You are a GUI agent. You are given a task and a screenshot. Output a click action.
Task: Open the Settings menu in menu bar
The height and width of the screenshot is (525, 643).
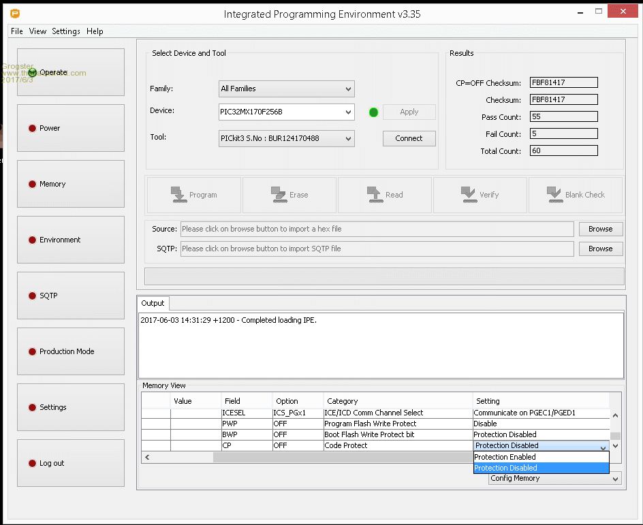[65, 31]
